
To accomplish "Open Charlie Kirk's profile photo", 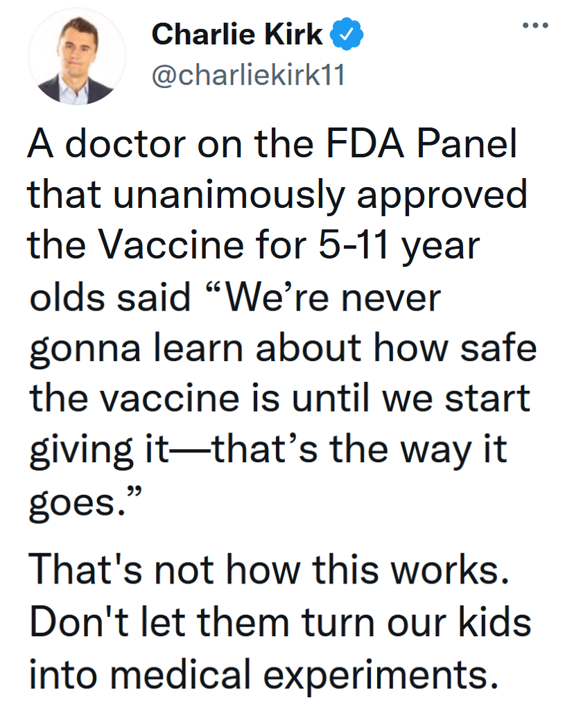I will (77, 58).
